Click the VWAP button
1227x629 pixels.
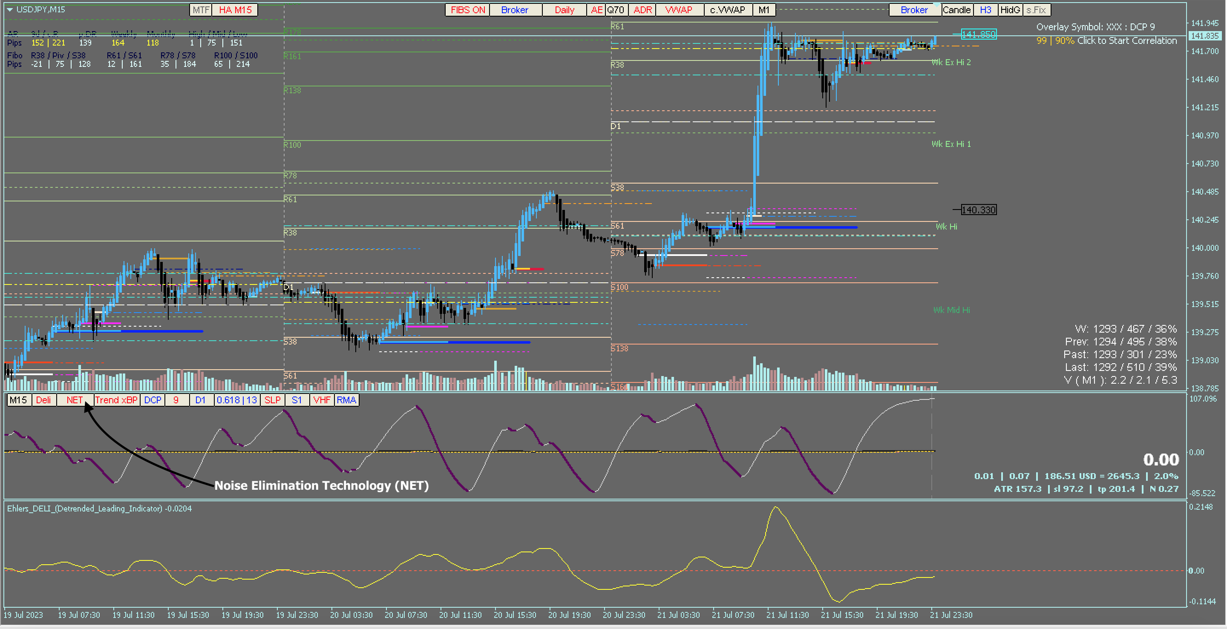pos(679,10)
